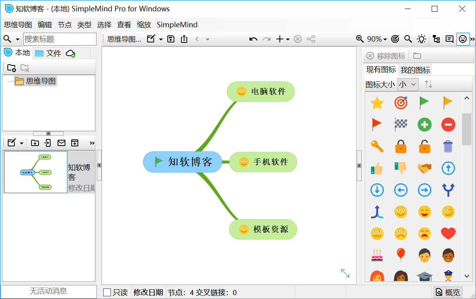Select the 模板资源 node
The width and height of the screenshot is (476, 299).
(x=263, y=229)
